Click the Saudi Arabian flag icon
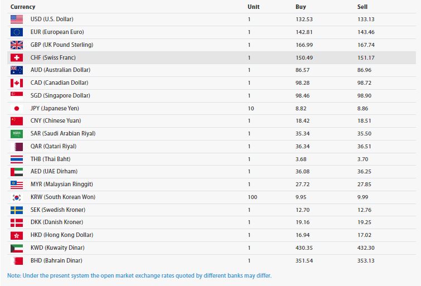The height and width of the screenshot is (286, 421). (x=17, y=134)
